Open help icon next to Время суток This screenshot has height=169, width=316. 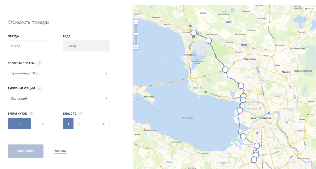32,113
